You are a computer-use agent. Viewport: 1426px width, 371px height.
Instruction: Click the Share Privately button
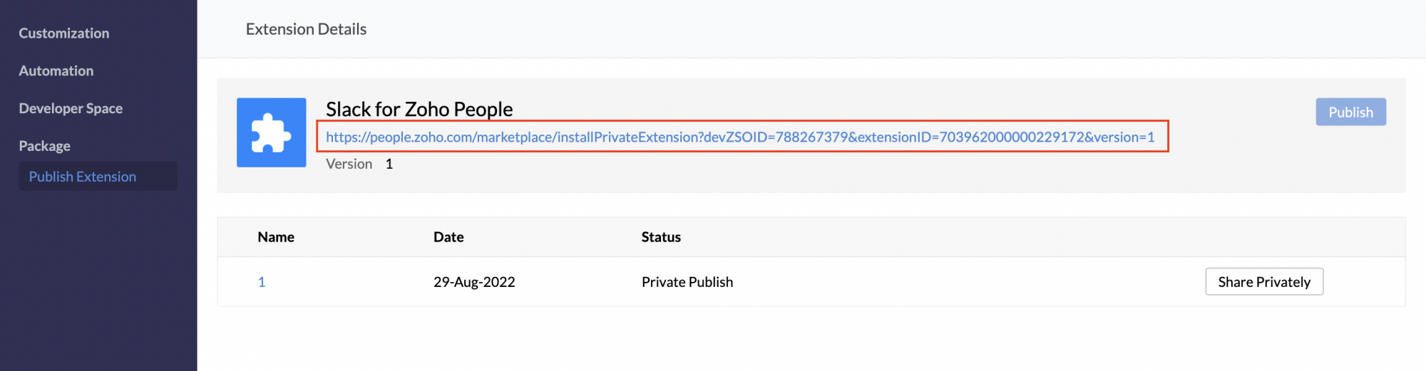1263,282
